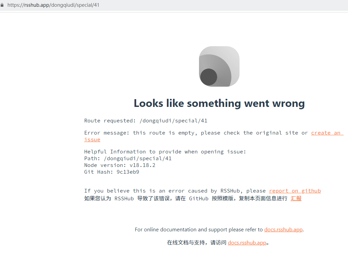The height and width of the screenshot is (259, 348).
Task: Open the English docs.rsshub.app link
Action: pos(283,229)
